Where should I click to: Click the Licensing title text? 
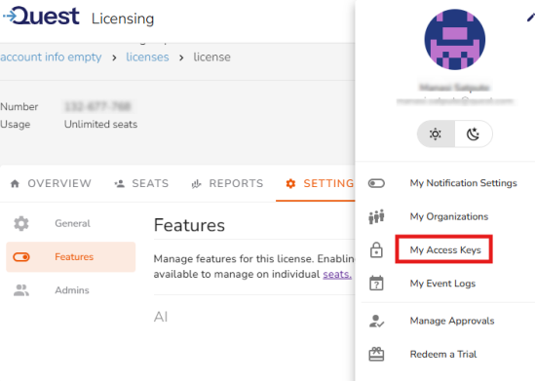[123, 19]
